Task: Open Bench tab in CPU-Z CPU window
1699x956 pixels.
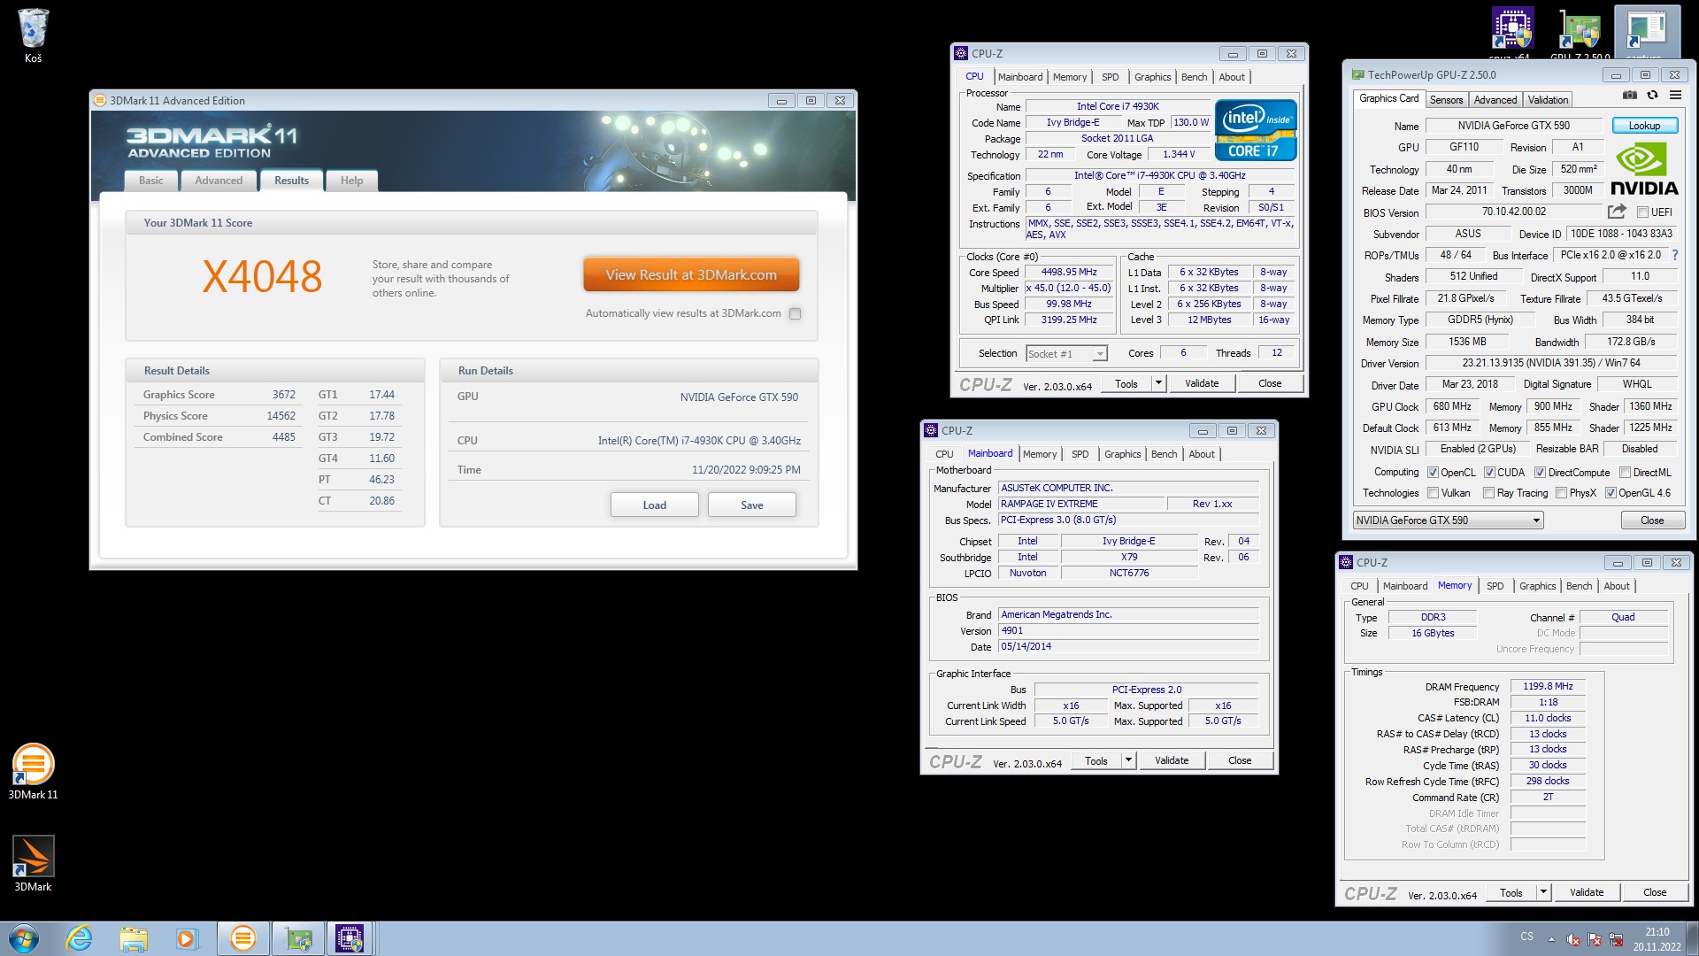Action: (x=1194, y=77)
